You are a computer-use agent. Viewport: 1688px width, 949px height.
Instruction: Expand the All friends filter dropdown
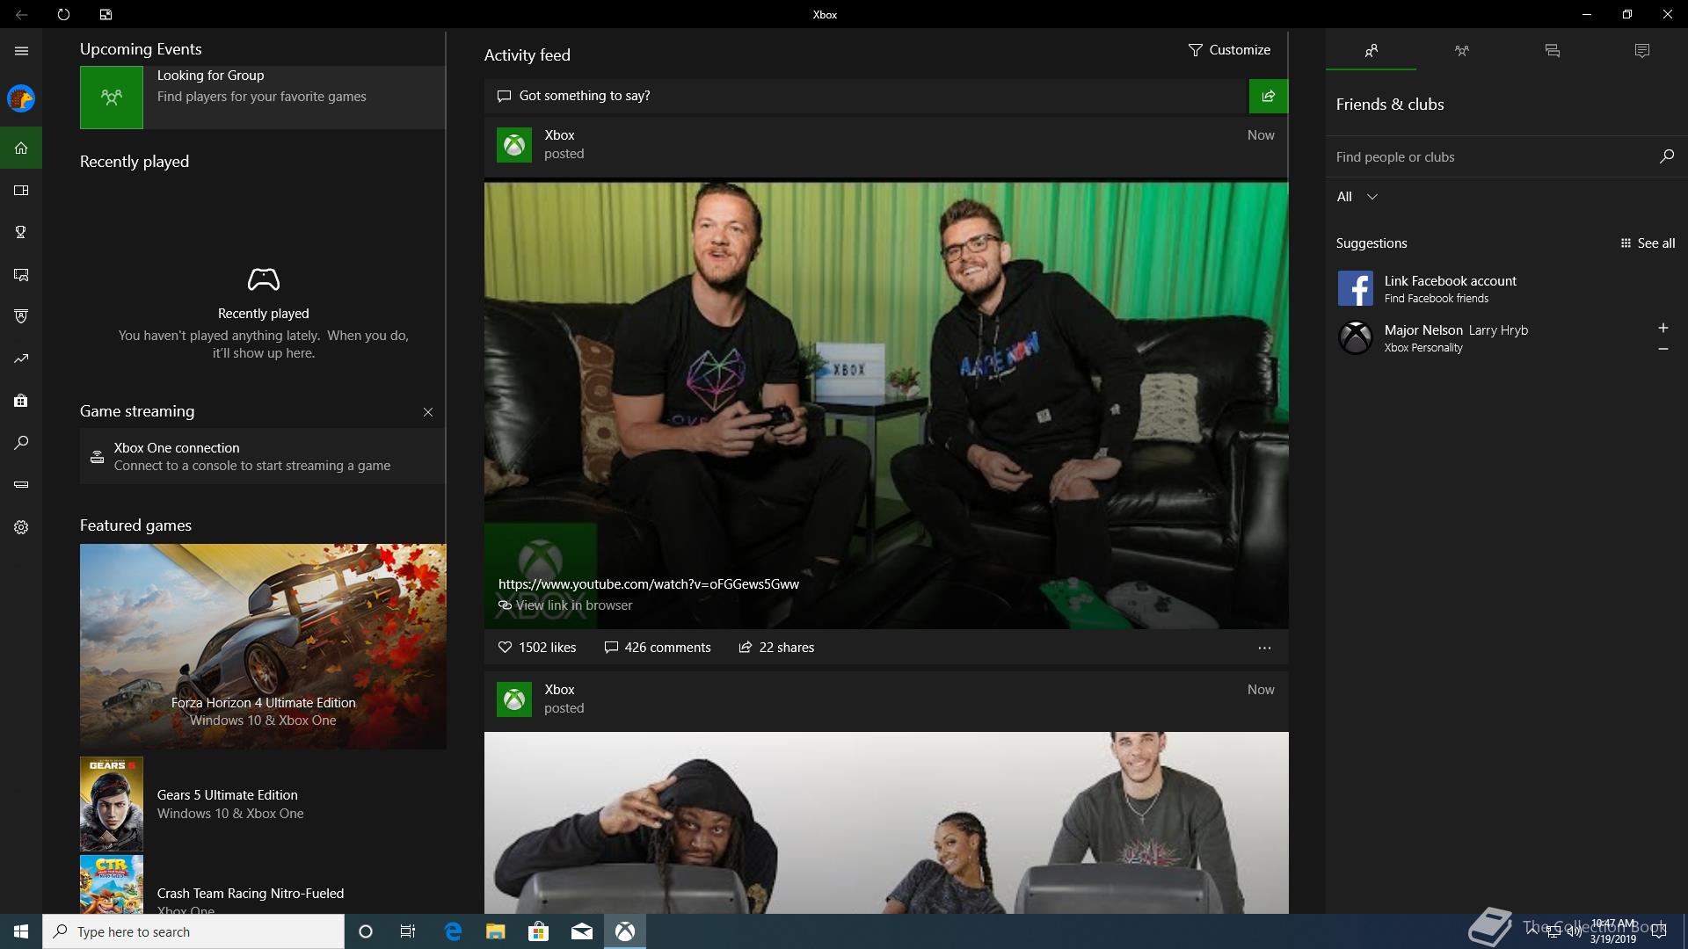(x=1357, y=197)
